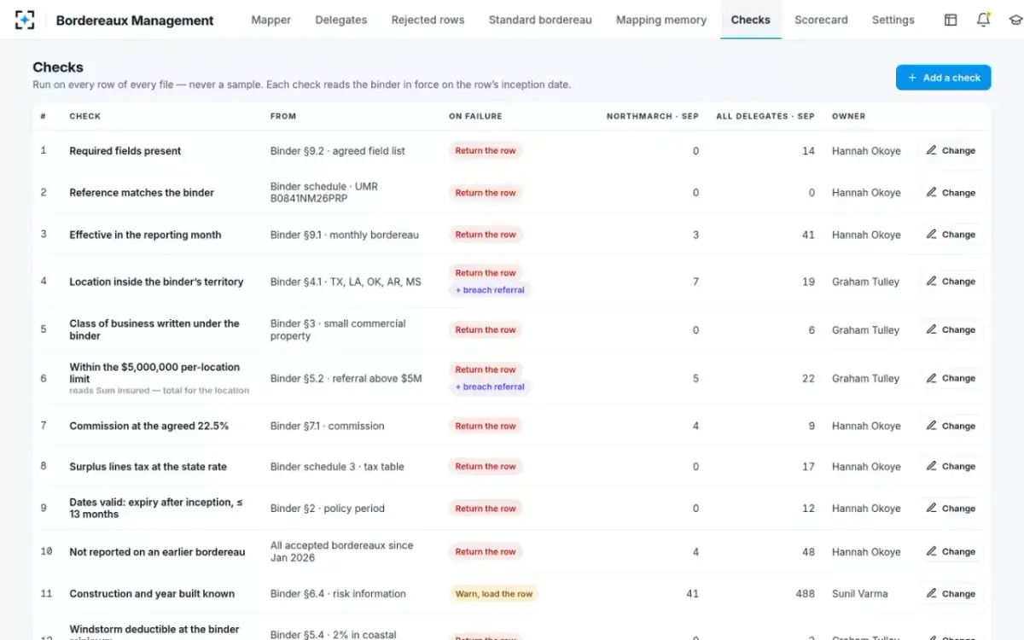Screen dimensions: 1024x640
Task: Click the Add a check button
Action: [944, 78]
